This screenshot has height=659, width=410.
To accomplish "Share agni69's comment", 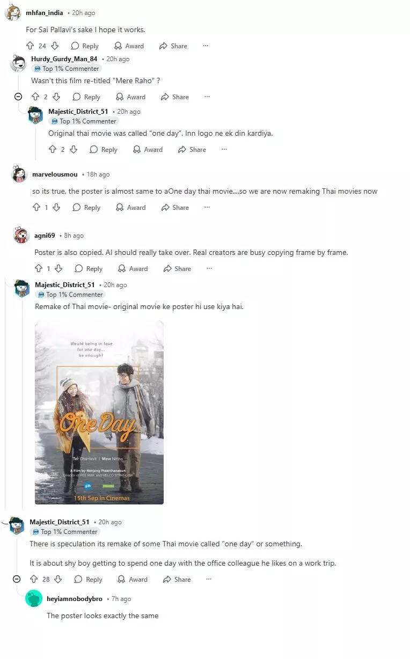I will click(177, 268).
